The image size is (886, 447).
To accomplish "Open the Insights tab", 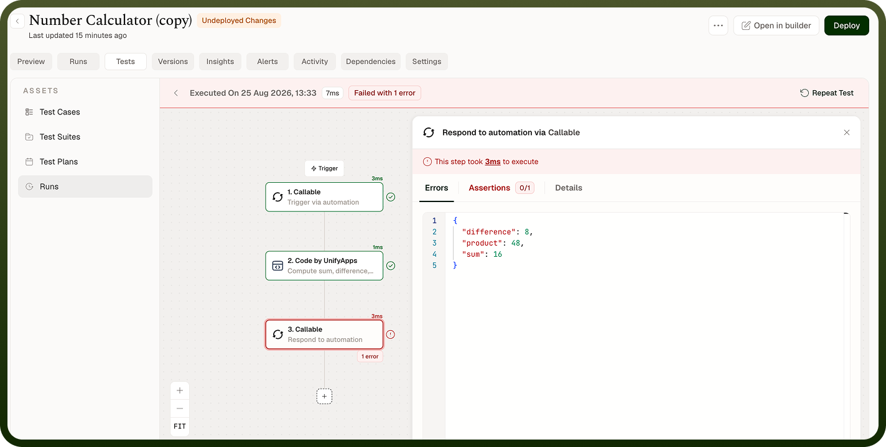I will (x=220, y=62).
